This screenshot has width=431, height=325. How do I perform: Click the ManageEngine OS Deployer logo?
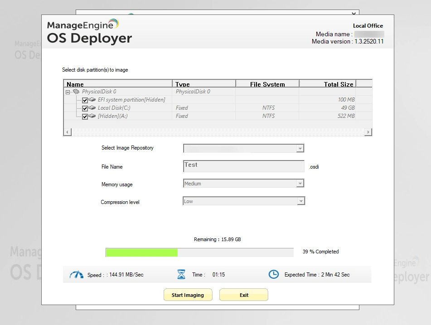click(x=89, y=31)
